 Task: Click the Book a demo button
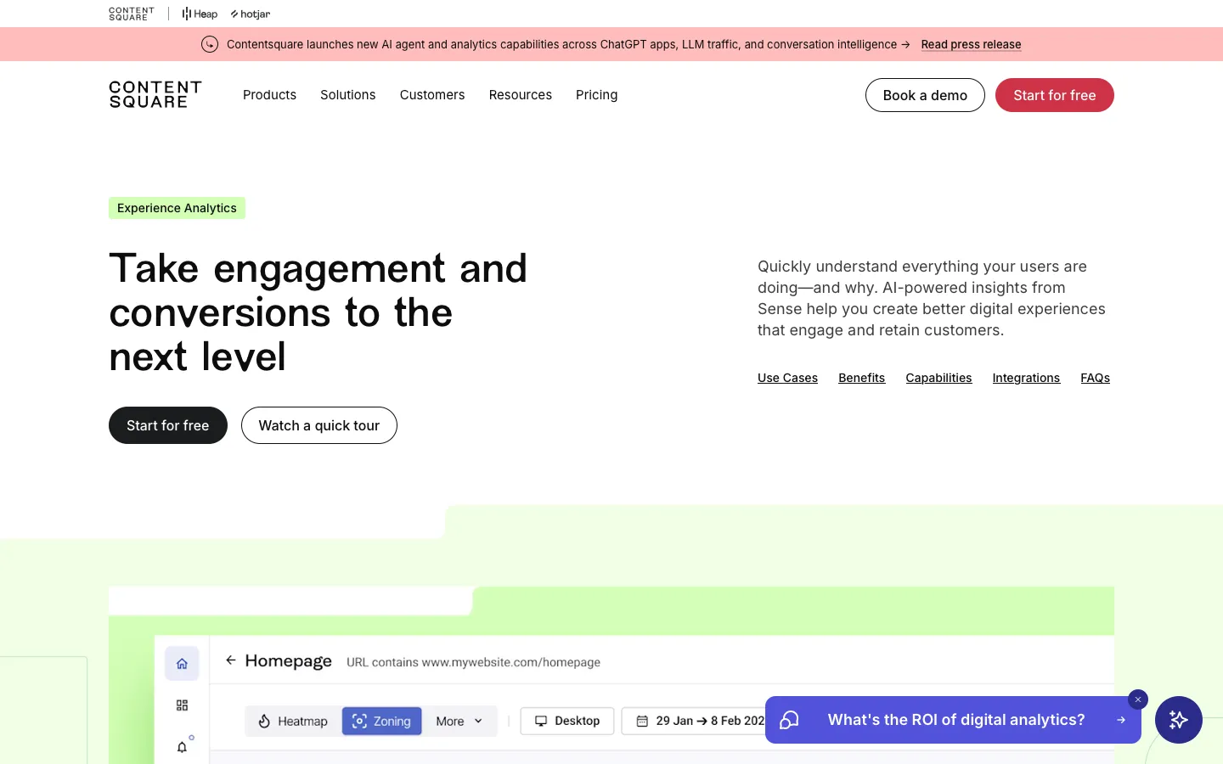tap(925, 95)
